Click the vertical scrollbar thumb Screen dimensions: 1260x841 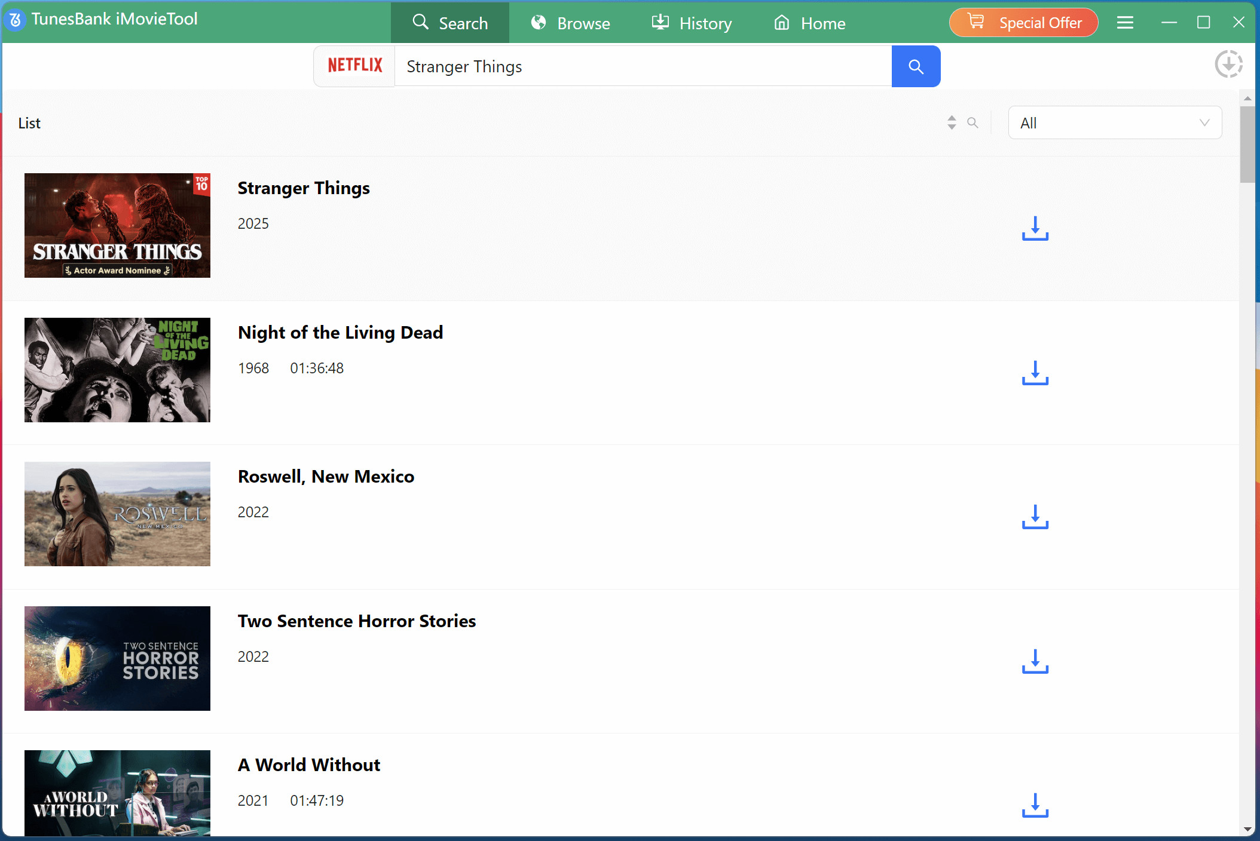coord(1247,145)
